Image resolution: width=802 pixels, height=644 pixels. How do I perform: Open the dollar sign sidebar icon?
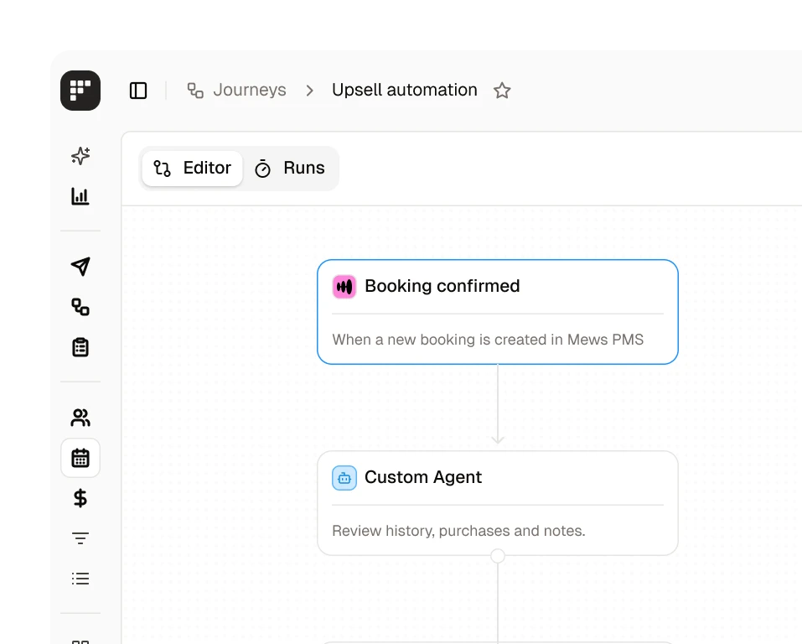tap(80, 498)
